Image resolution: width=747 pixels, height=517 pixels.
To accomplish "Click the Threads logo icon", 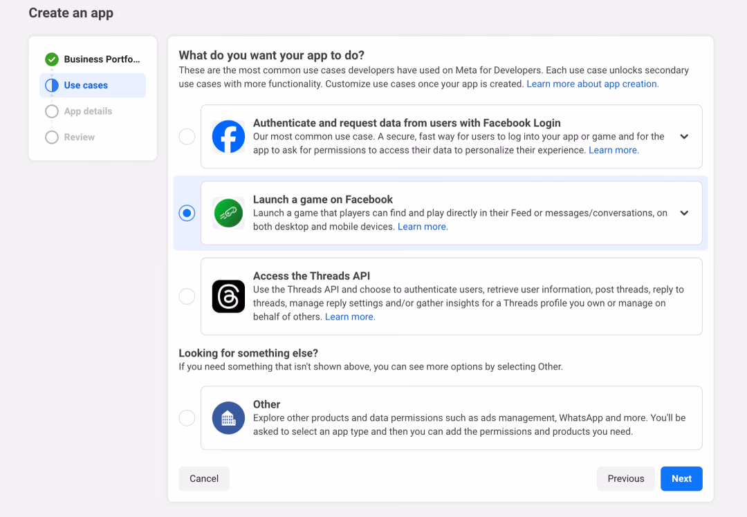I will click(228, 296).
